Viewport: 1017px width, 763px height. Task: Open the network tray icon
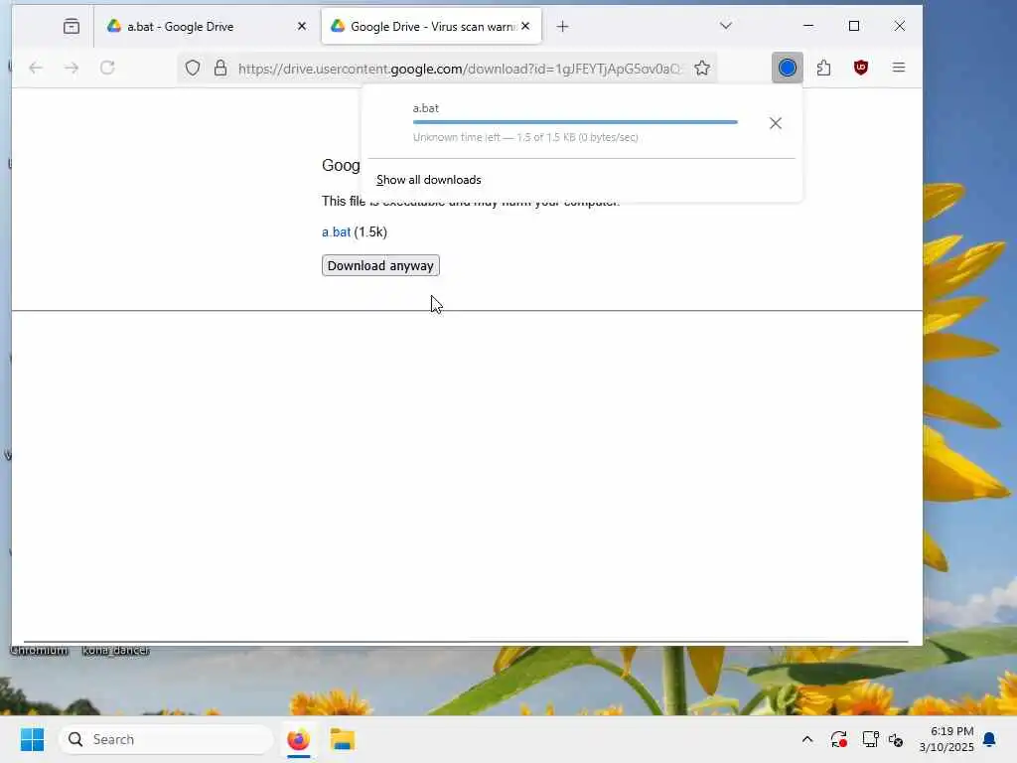click(870, 739)
